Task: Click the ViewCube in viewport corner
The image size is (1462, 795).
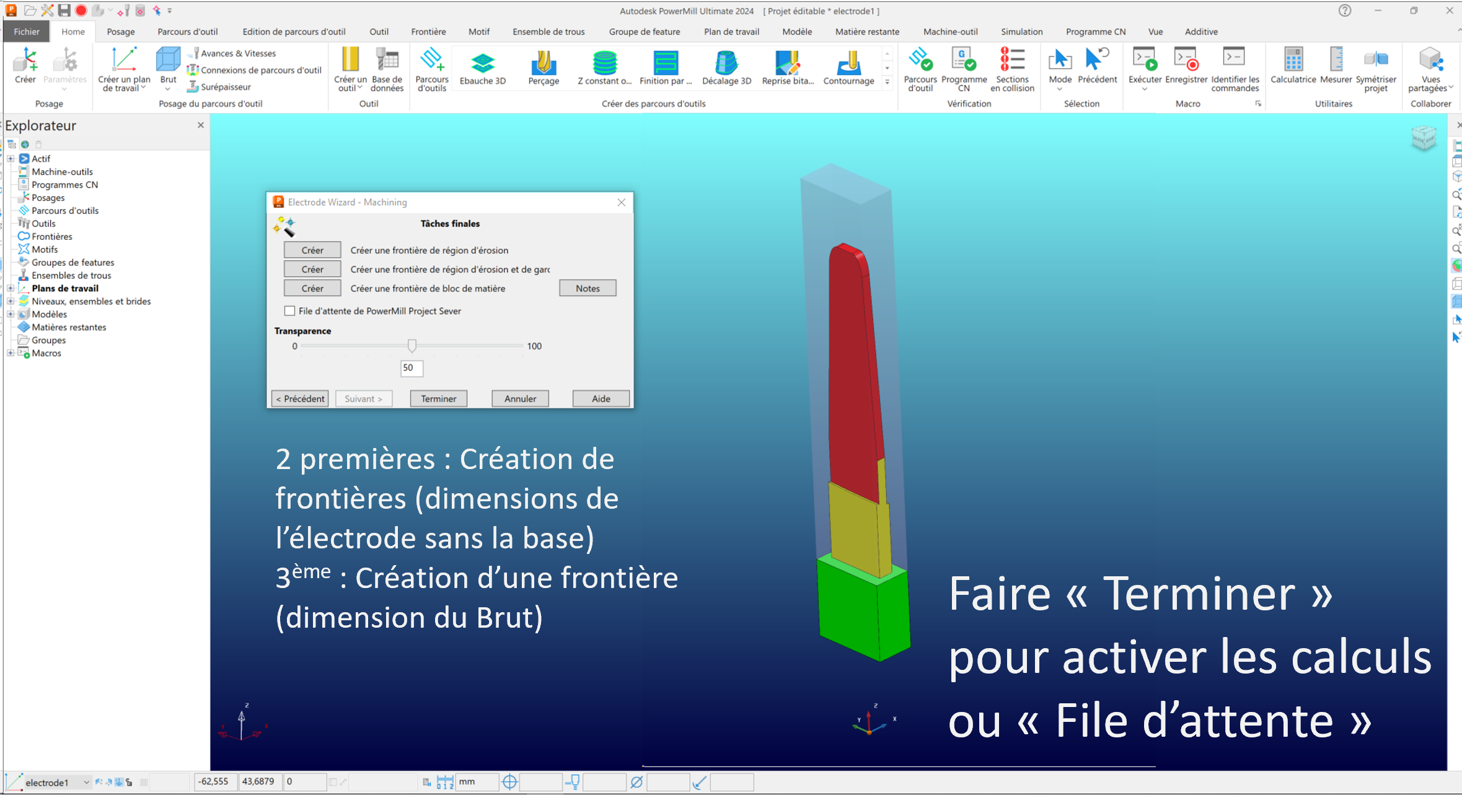Action: pos(1424,138)
